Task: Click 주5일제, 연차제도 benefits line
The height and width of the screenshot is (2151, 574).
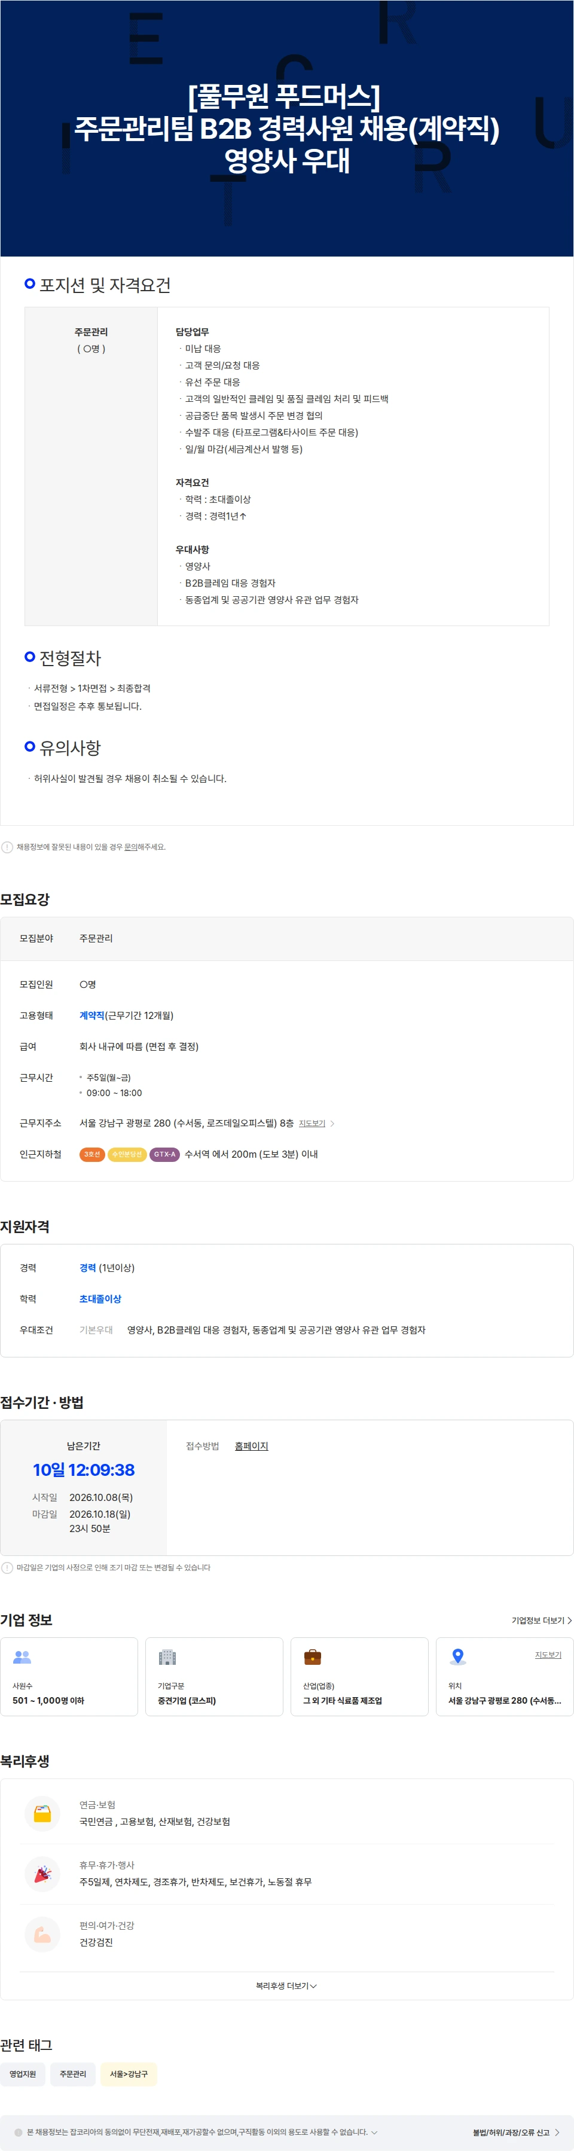Action: (196, 1881)
